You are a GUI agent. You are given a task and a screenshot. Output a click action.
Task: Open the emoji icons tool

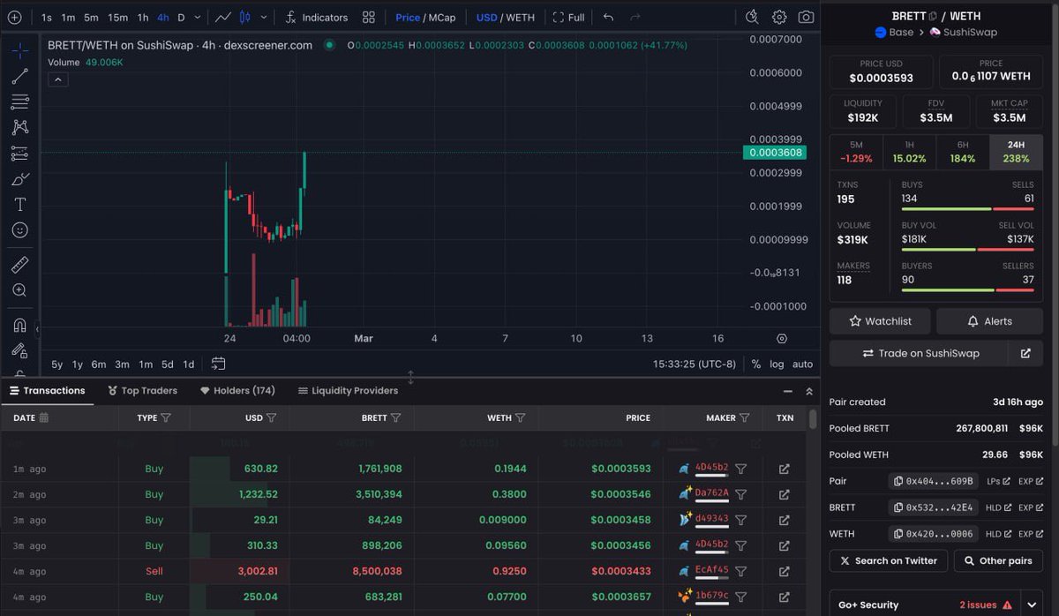(x=19, y=229)
